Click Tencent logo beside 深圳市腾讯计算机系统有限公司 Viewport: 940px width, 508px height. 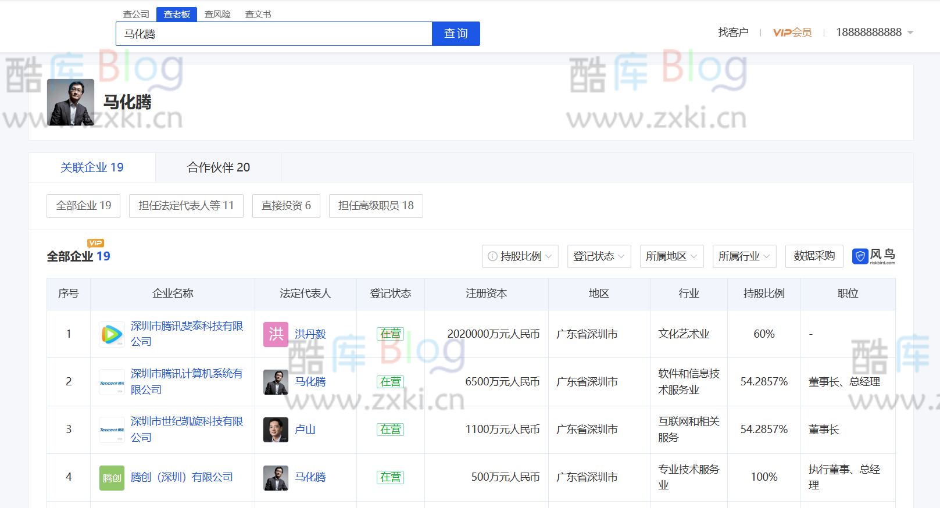coord(112,382)
